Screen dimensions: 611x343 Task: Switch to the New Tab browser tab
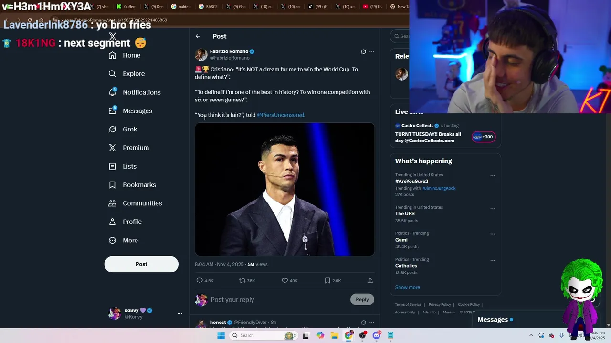point(399,7)
